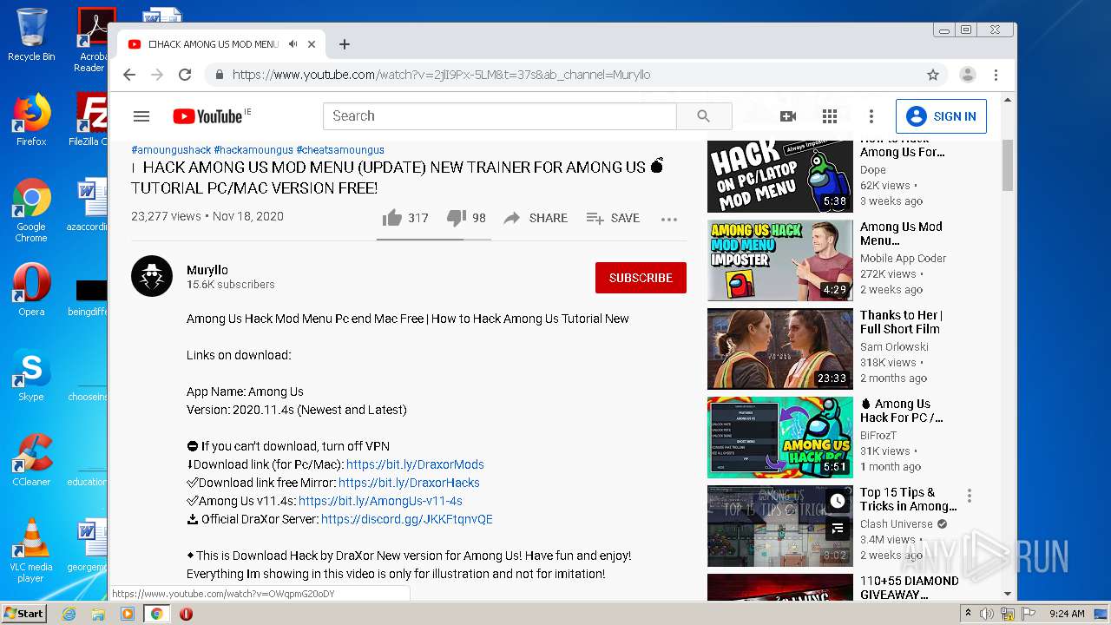
Task: Launch Internet Explorer from the taskbar
Action: click(69, 614)
